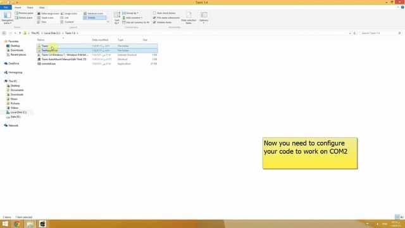The image size is (405, 228).
Task: Switch to details view in status bar
Action: pos(397,217)
